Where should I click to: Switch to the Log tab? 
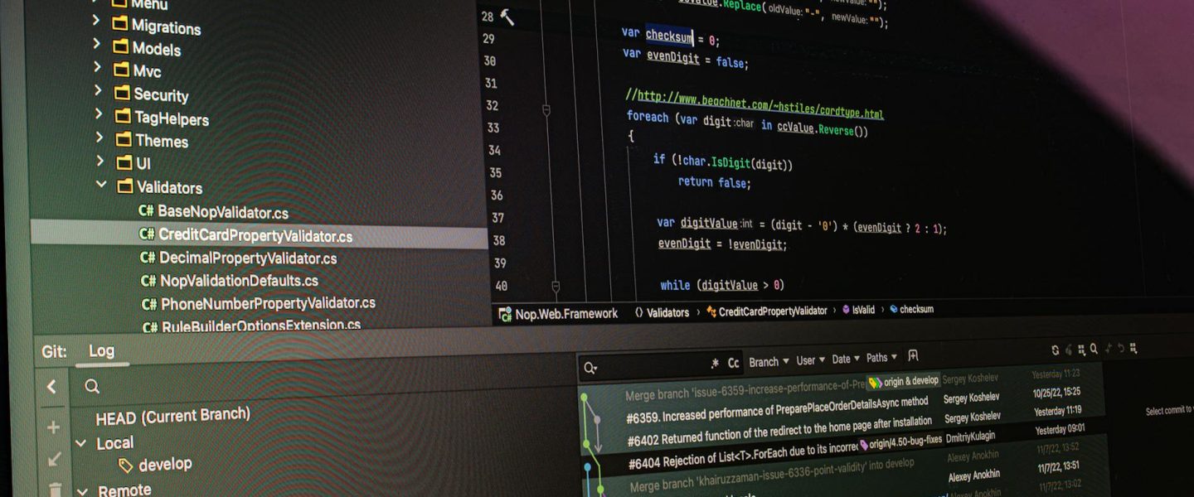pos(101,351)
